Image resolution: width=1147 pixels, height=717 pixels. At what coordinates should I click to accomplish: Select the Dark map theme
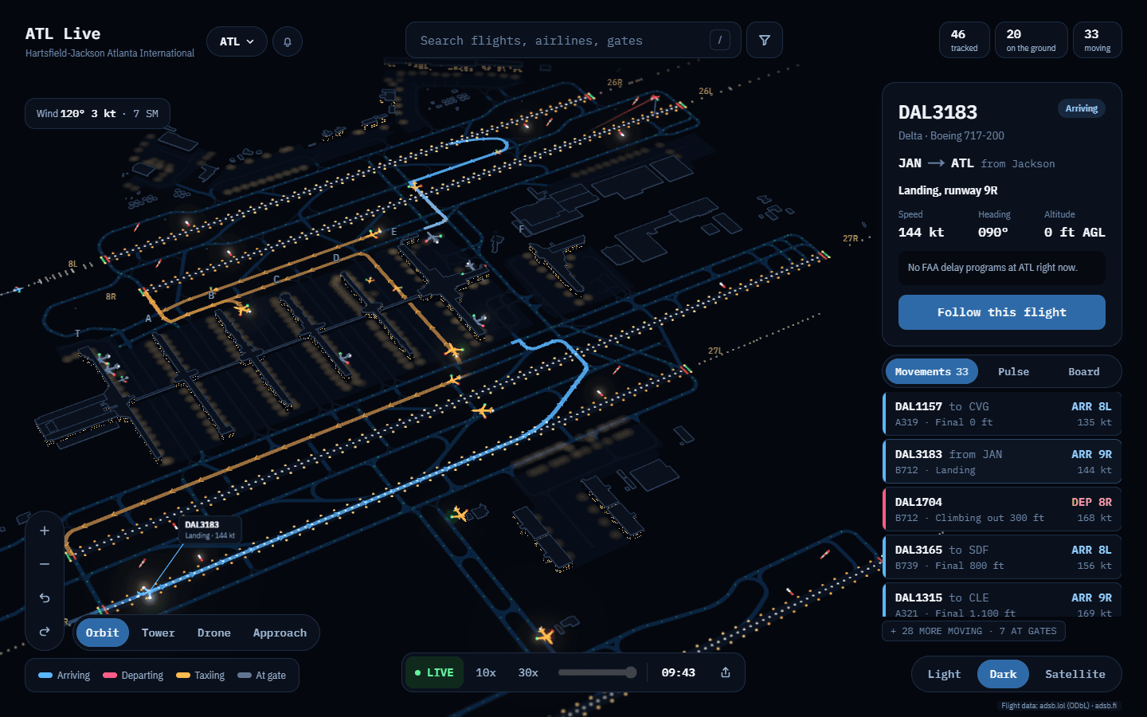point(1003,674)
